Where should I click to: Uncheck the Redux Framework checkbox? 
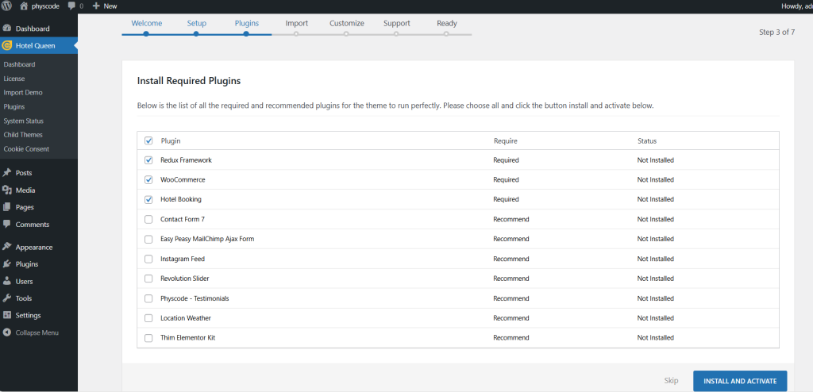[x=148, y=160]
